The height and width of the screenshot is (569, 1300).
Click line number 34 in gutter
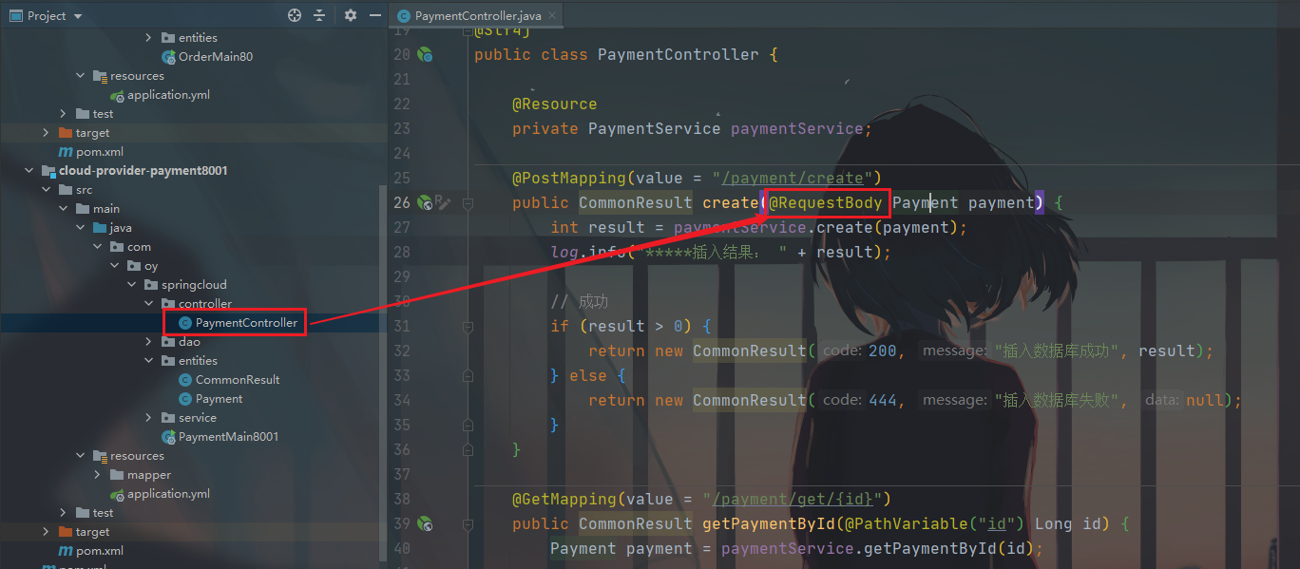(401, 400)
